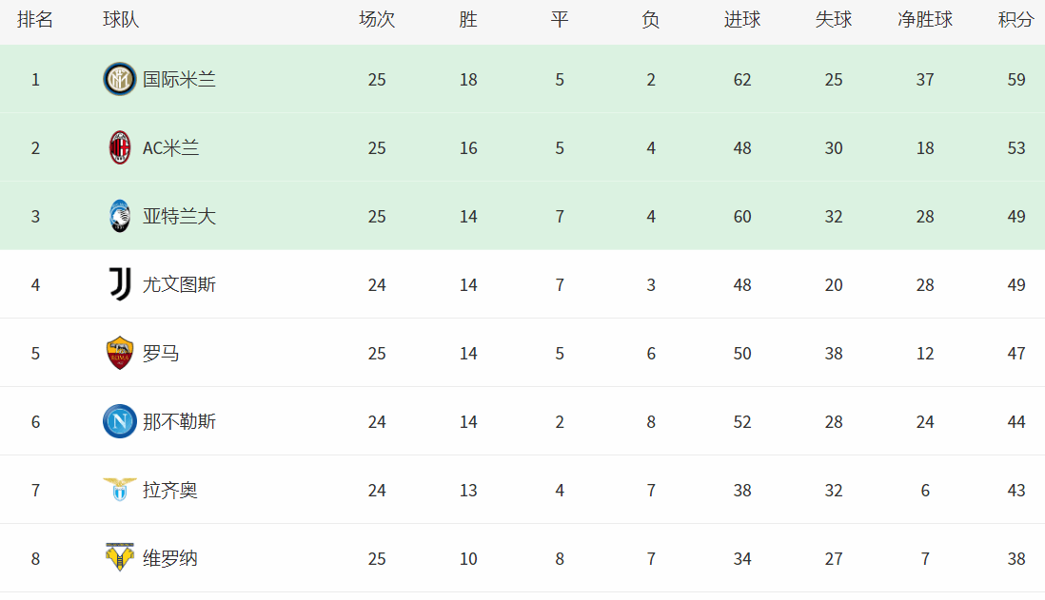
Task: Open the Juventus logo icon
Action: tap(120, 284)
